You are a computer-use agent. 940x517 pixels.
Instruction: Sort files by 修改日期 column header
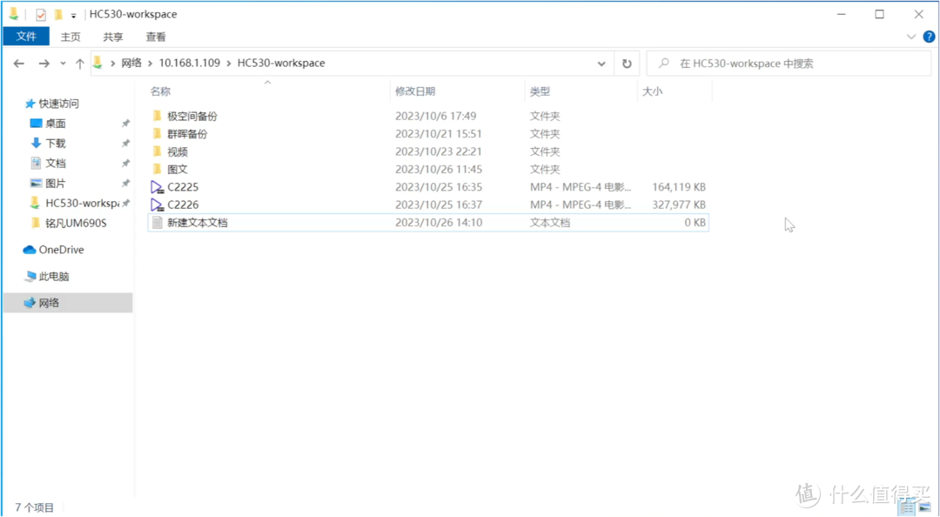415,91
